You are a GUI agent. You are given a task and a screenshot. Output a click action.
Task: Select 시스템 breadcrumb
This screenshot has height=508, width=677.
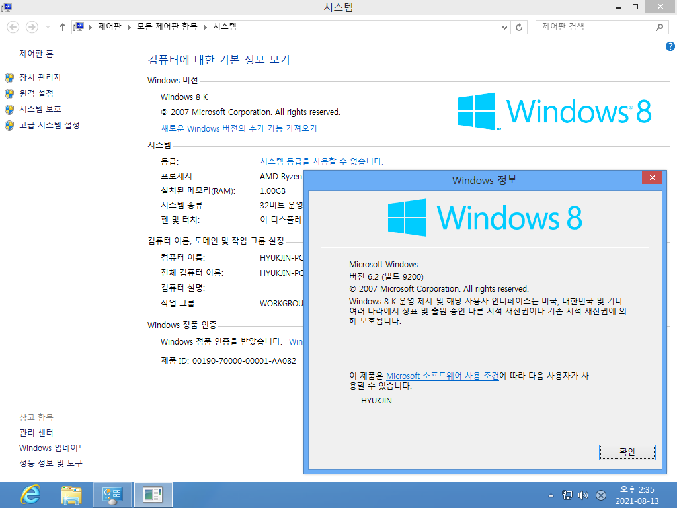tap(225, 26)
